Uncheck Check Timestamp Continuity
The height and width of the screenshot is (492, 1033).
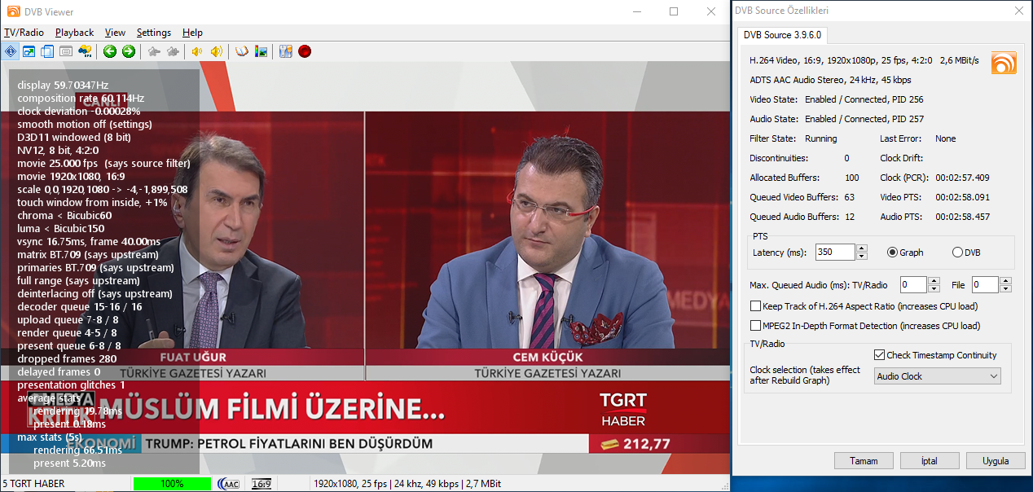pos(879,355)
